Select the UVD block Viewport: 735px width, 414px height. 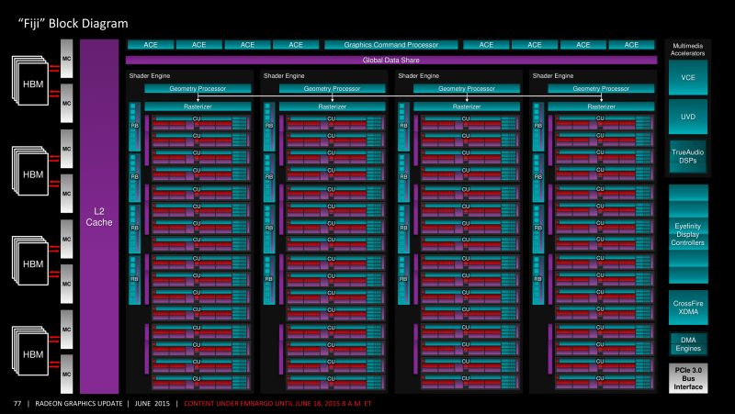[x=687, y=117]
